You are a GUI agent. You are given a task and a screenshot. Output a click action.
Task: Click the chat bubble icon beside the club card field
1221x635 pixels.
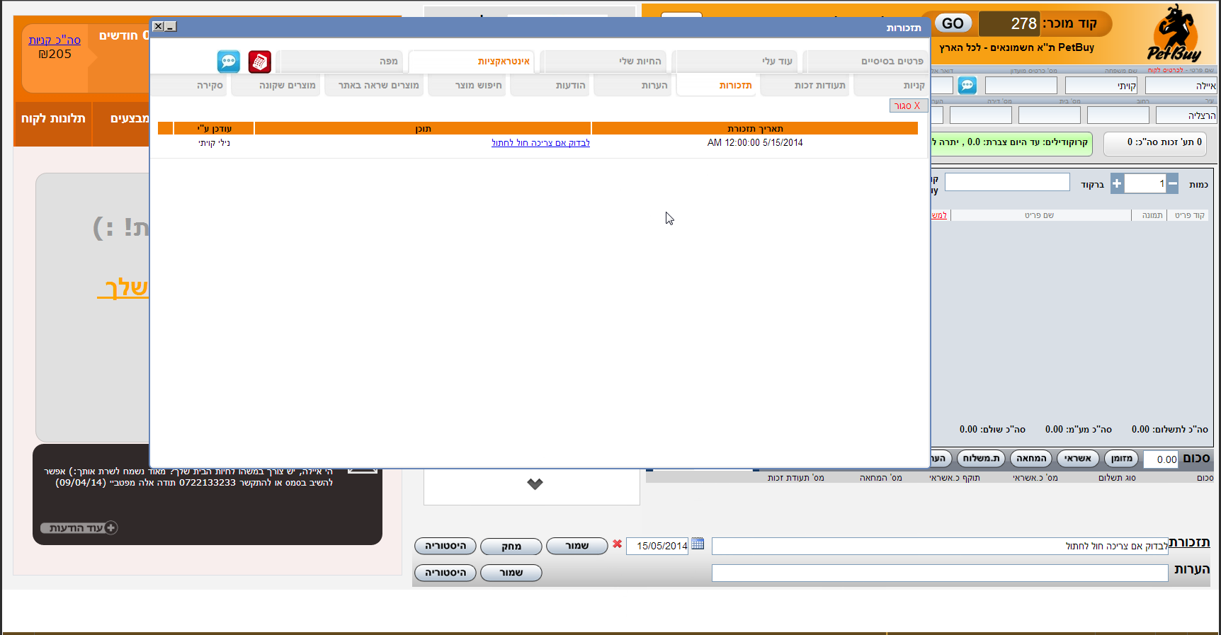click(967, 86)
